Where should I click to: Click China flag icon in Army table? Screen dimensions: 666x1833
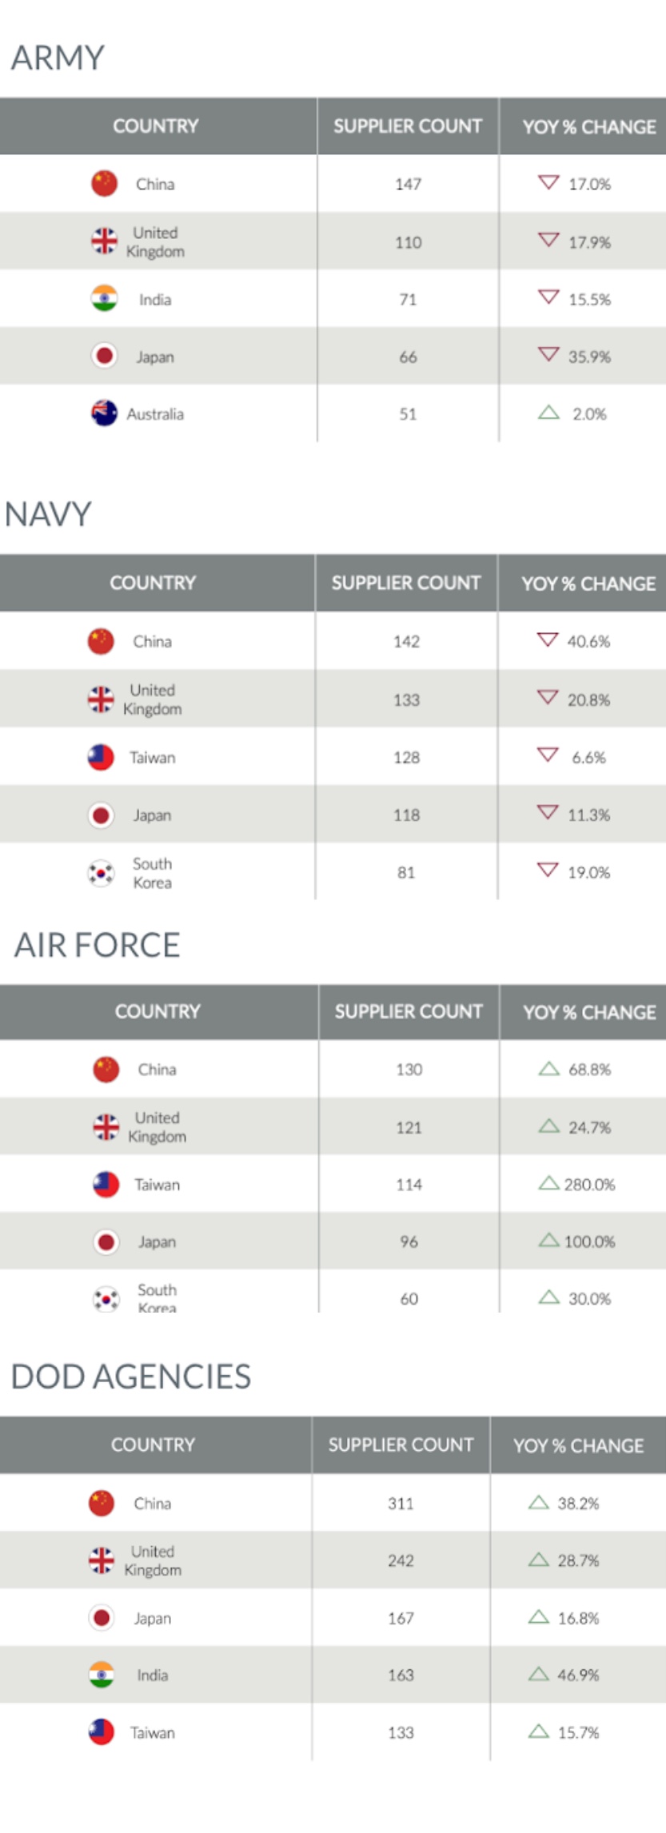tap(104, 183)
